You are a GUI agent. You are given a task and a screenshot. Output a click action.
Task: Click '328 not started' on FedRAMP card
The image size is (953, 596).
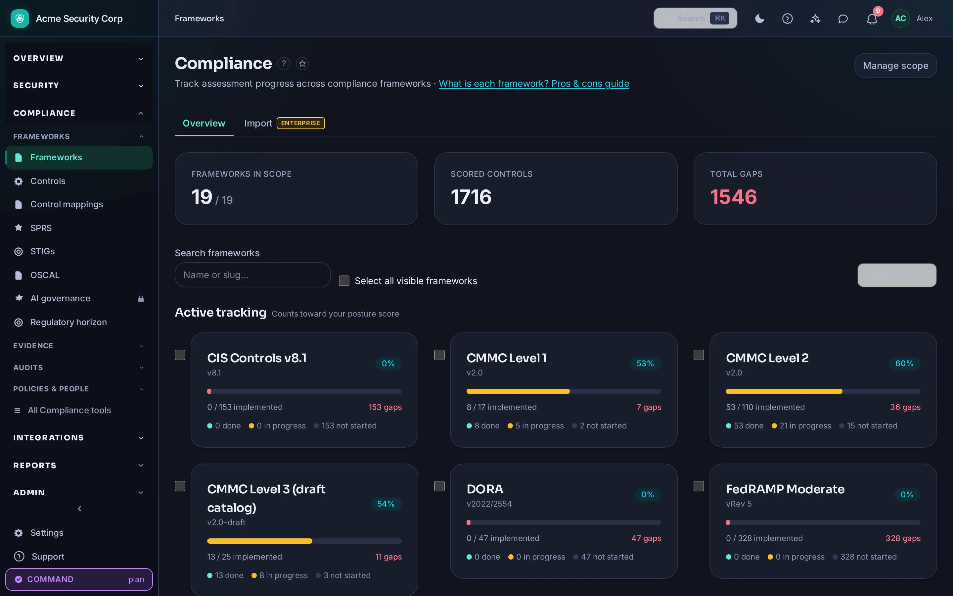868,557
